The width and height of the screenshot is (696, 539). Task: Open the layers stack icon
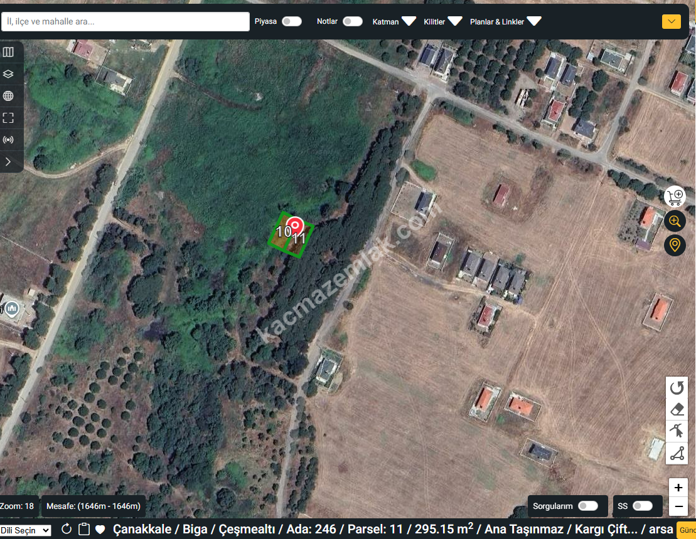click(9, 74)
